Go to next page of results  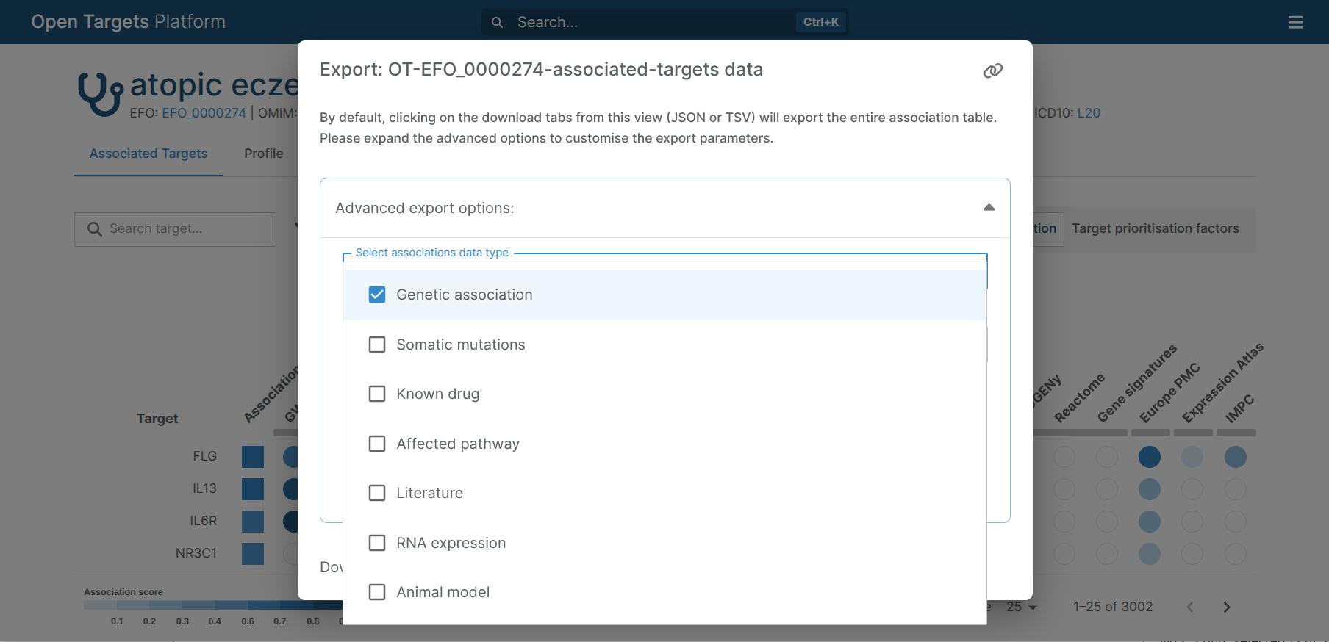pos(1226,607)
